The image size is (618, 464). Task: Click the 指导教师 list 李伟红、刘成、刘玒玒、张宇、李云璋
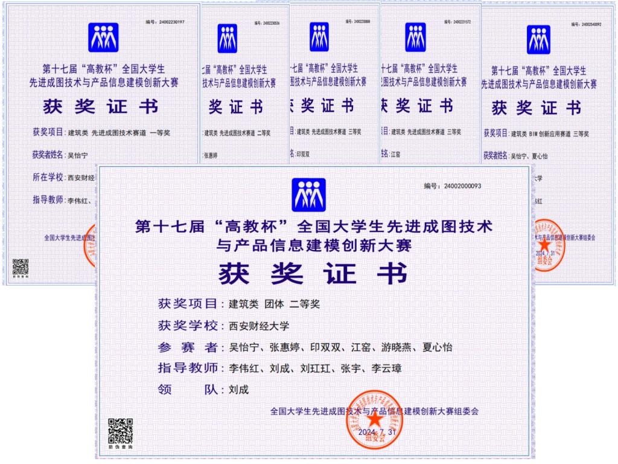(315, 369)
